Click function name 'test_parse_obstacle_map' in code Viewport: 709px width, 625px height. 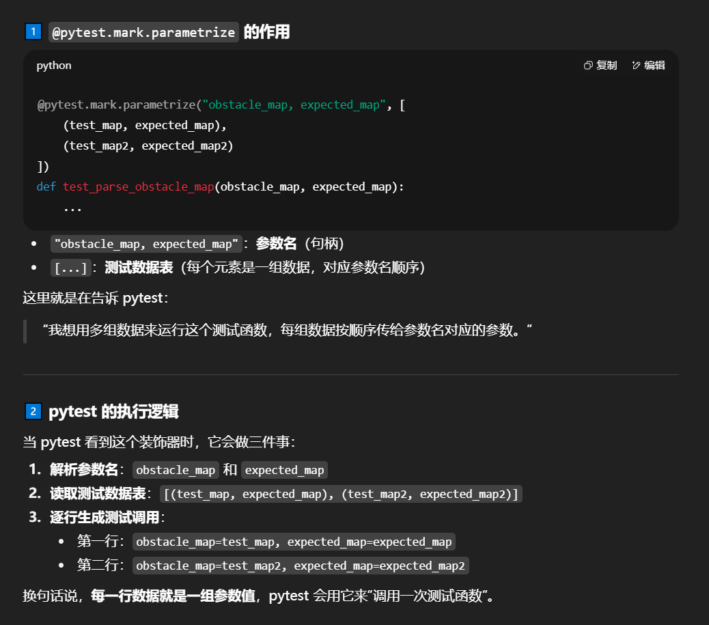(x=139, y=186)
